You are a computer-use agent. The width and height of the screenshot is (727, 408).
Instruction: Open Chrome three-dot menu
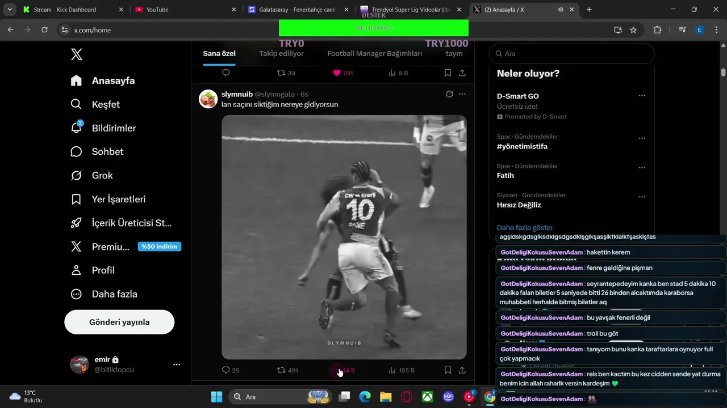coord(716,30)
